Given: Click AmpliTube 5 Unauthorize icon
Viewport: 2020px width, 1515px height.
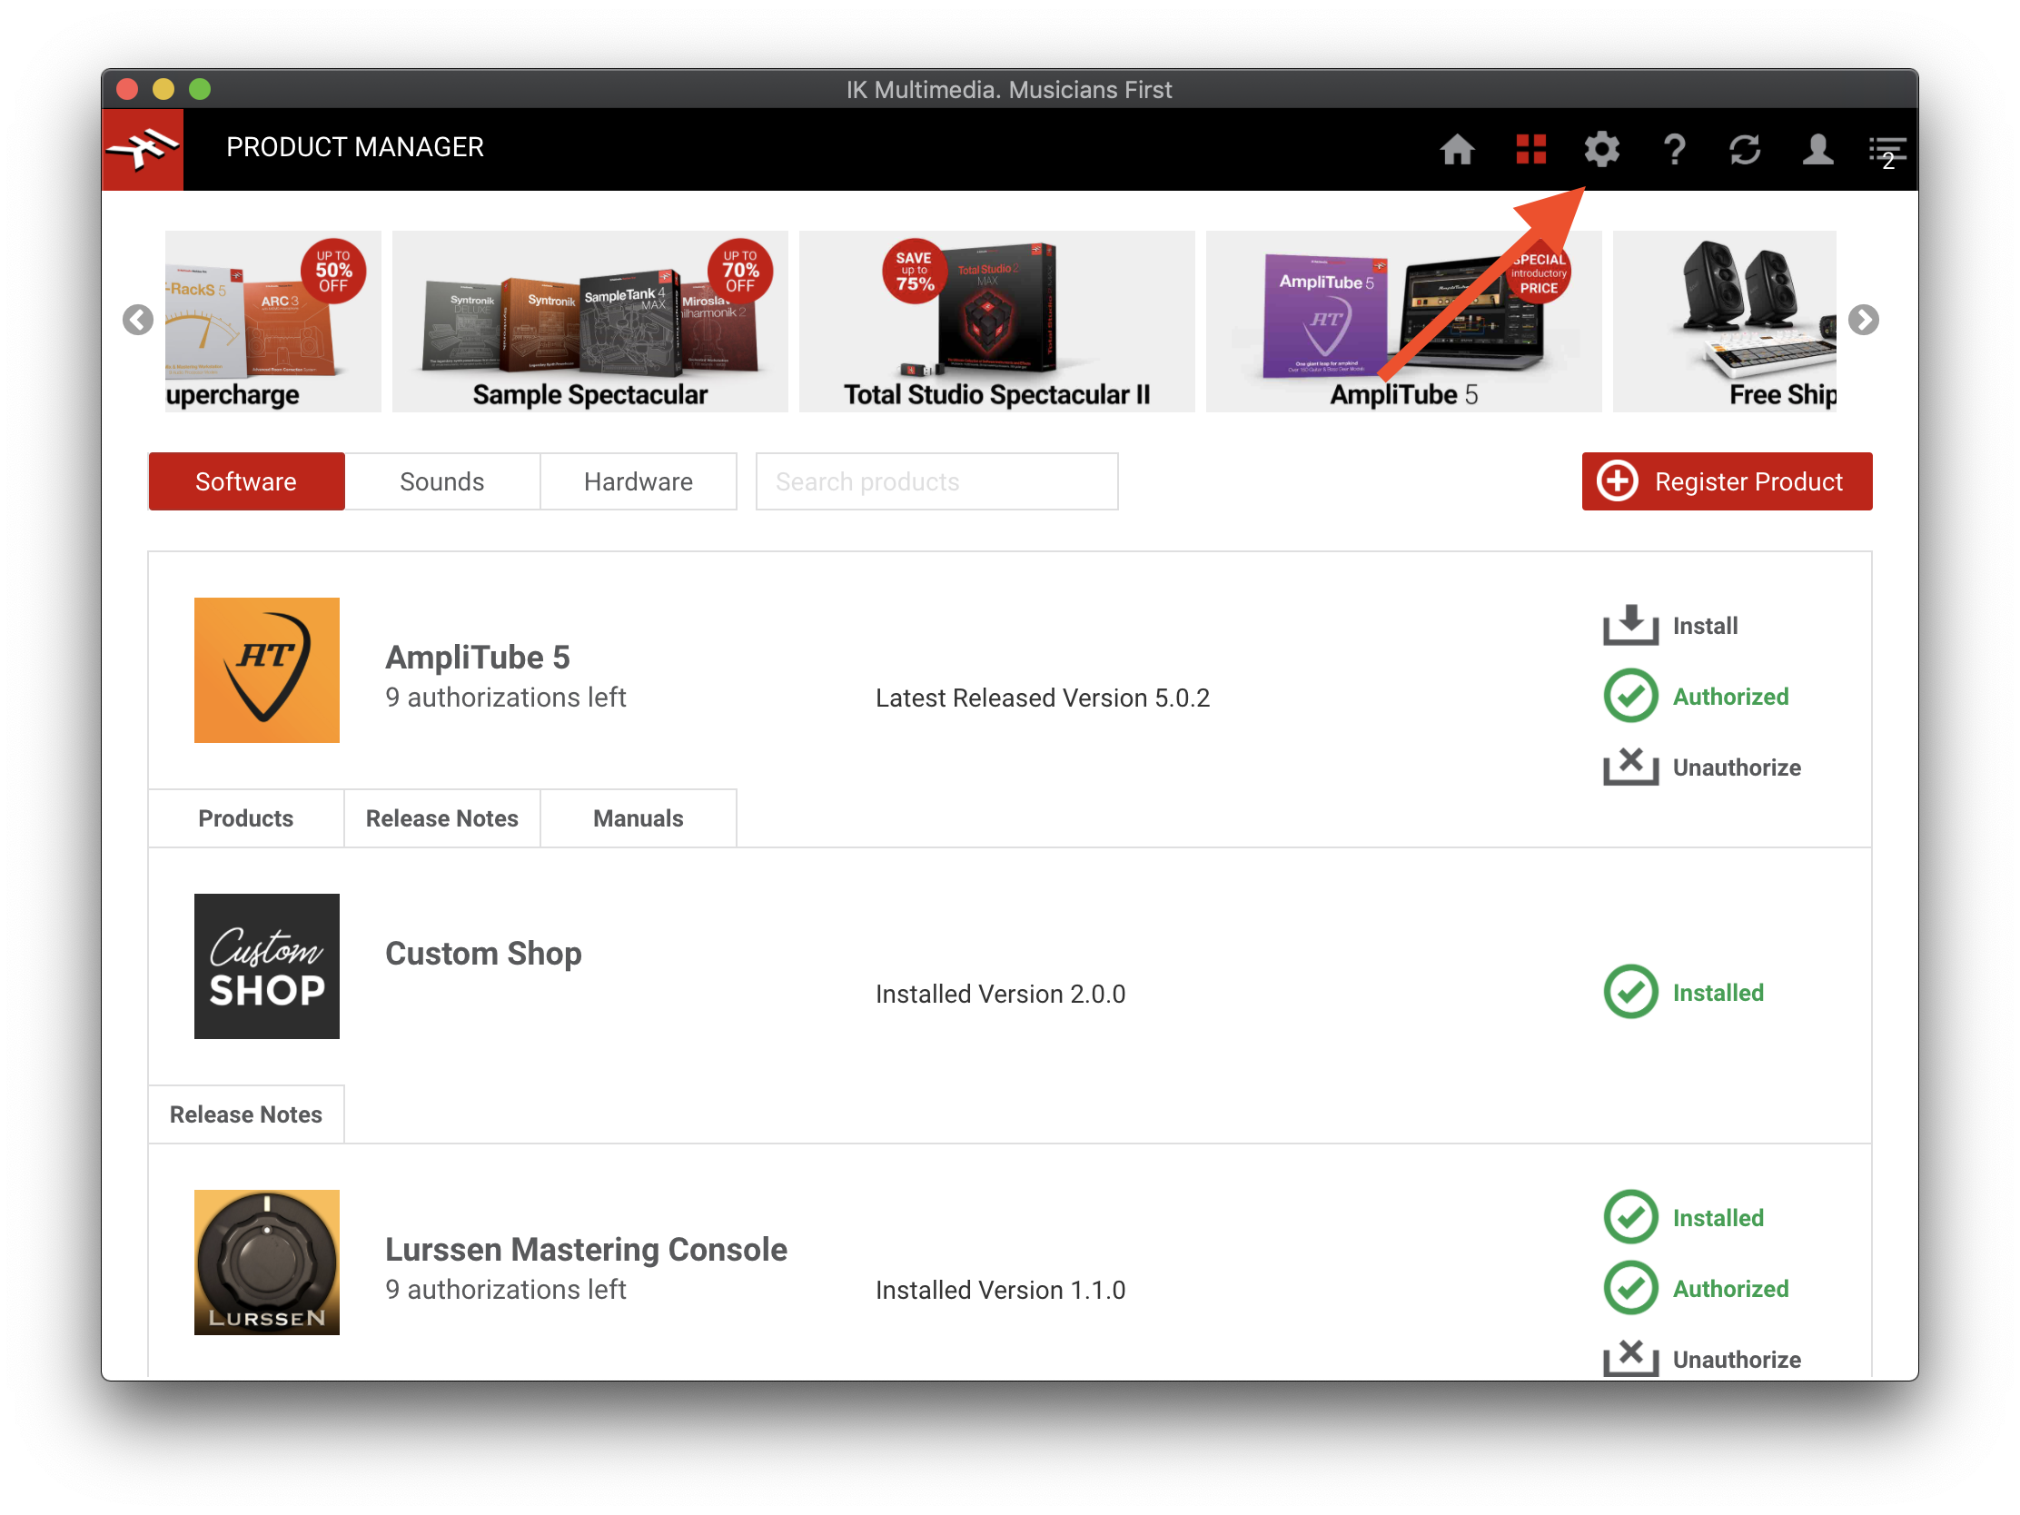Looking at the screenshot, I should [x=1630, y=767].
